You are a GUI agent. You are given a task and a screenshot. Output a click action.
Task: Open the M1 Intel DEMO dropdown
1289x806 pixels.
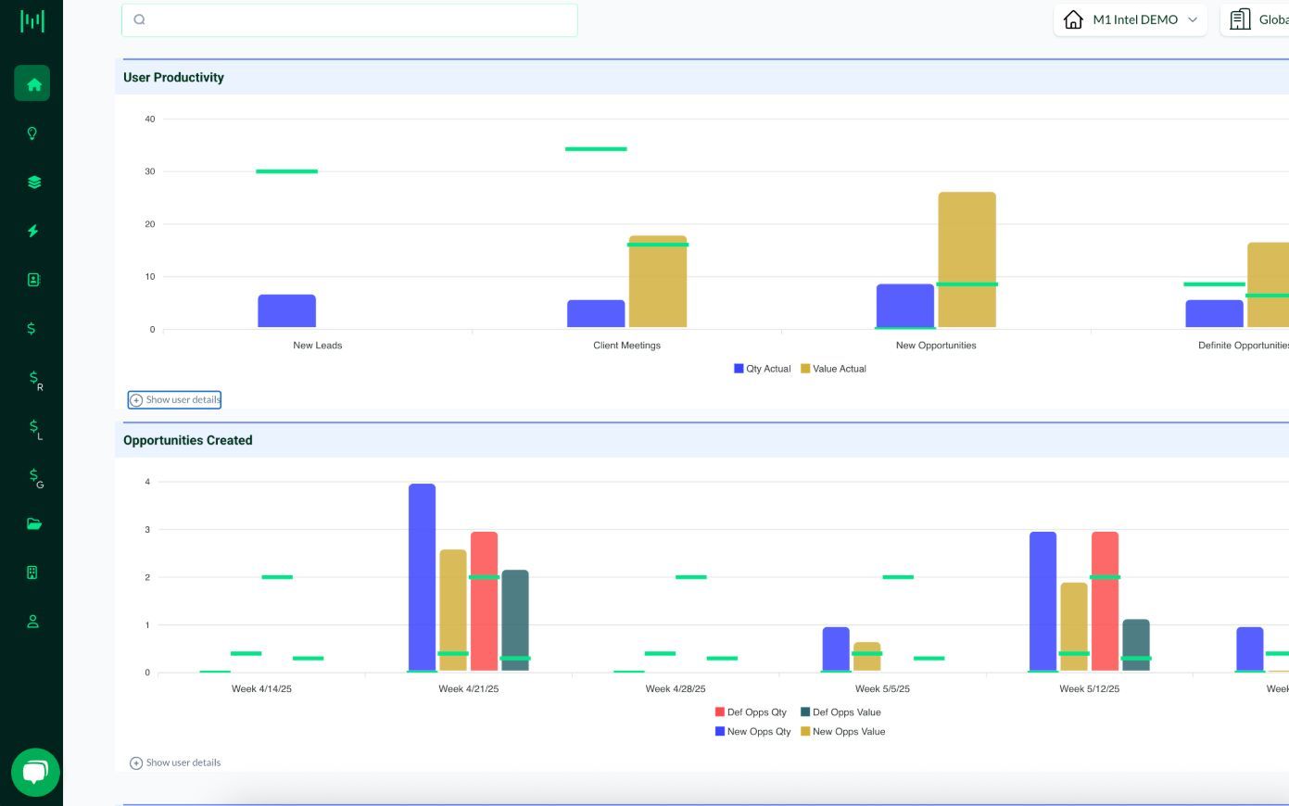click(x=1130, y=19)
